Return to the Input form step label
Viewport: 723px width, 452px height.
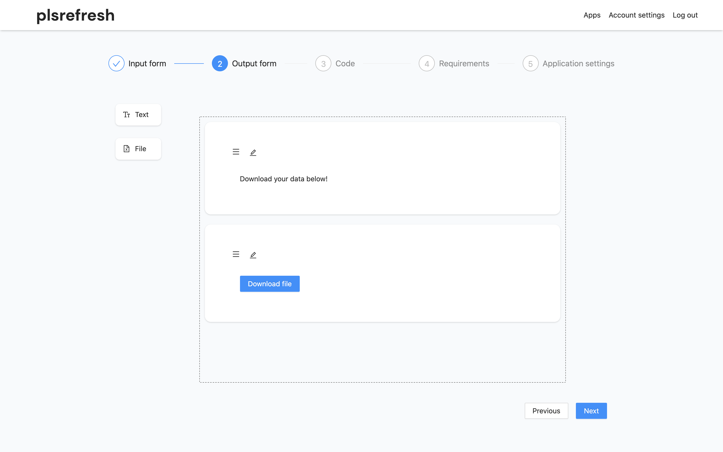click(x=147, y=63)
